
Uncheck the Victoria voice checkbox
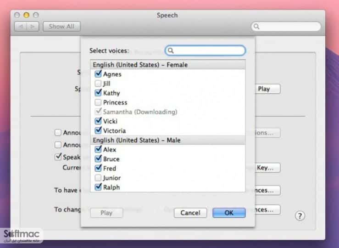(x=98, y=130)
